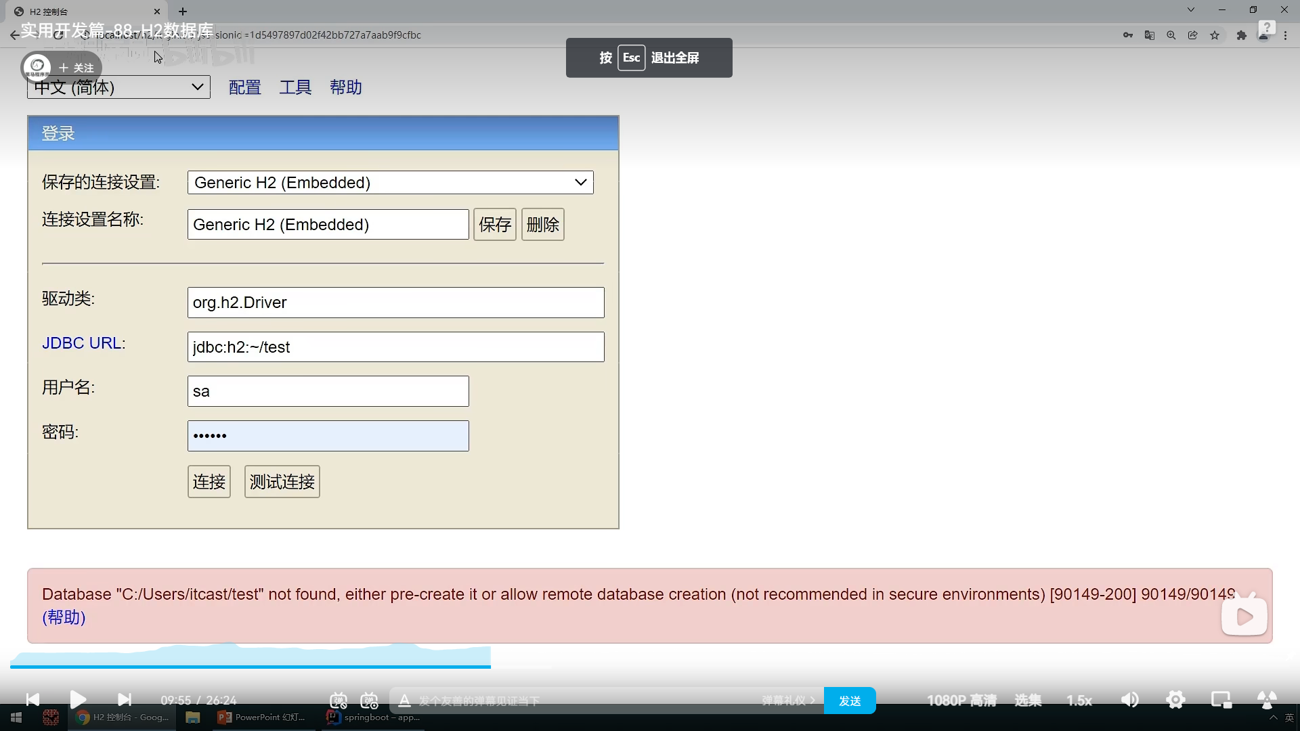Image resolution: width=1300 pixels, height=731 pixels.
Task: Click the translate page icon
Action: click(x=1149, y=35)
